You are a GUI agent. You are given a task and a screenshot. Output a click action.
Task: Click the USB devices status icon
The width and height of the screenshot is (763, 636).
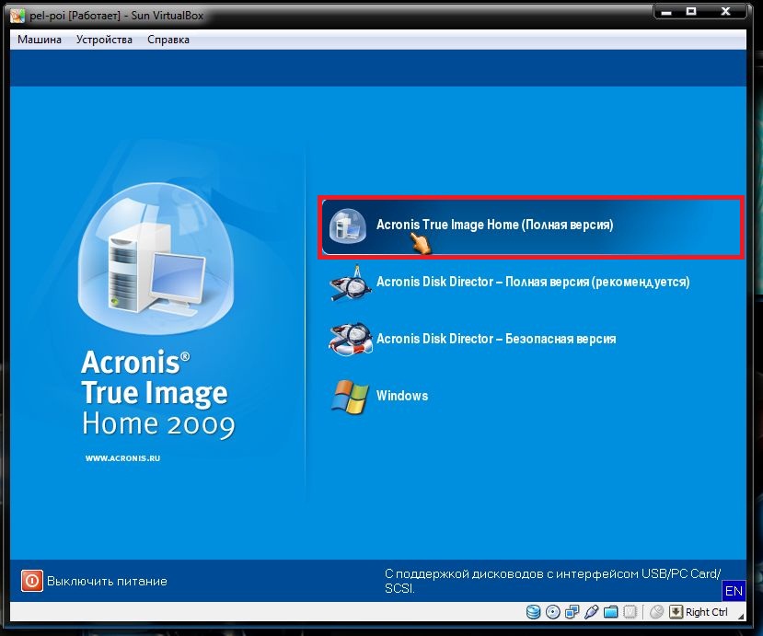592,612
